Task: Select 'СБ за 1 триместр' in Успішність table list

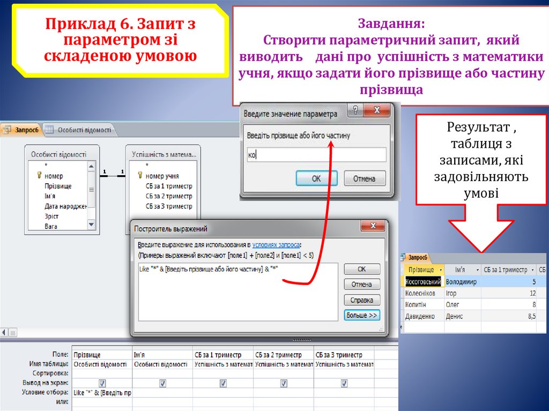Action: point(169,186)
